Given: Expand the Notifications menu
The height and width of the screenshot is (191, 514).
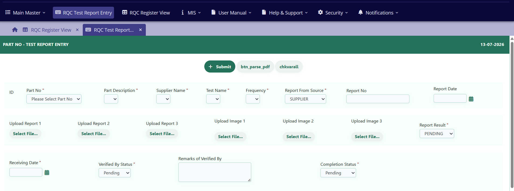Looking at the screenshot, I should click(x=378, y=13).
